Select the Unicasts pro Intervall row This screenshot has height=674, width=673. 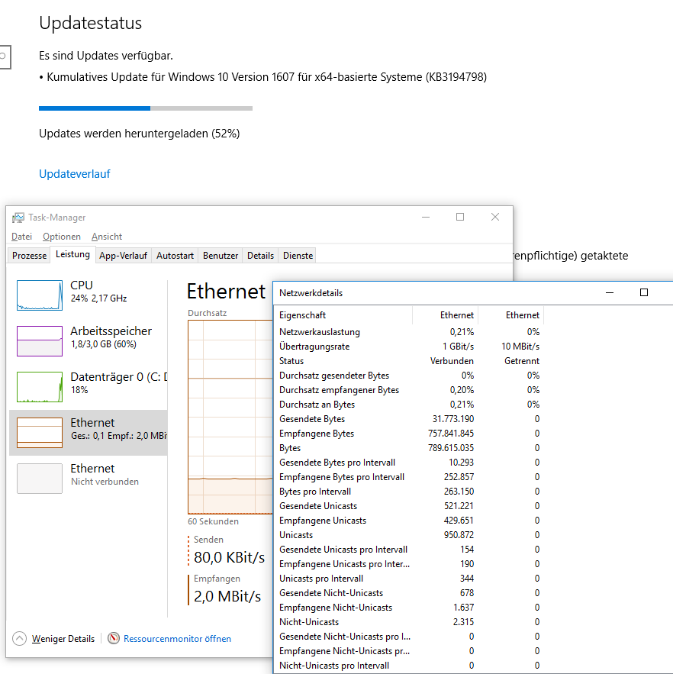(409, 579)
